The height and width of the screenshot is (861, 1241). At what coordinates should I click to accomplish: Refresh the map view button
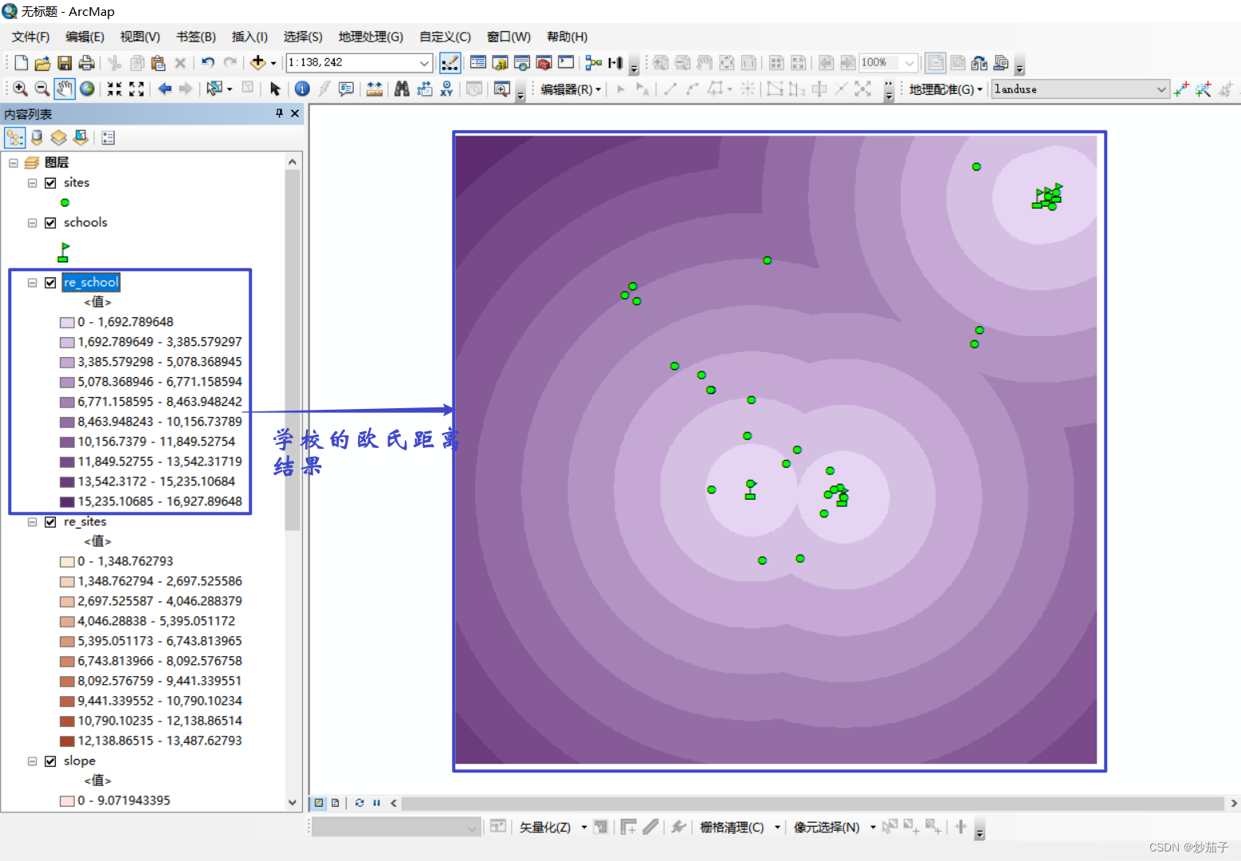pyautogui.click(x=359, y=803)
